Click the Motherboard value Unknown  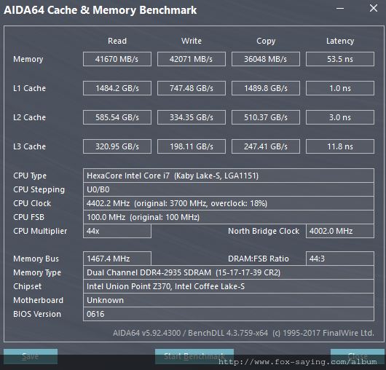click(x=229, y=300)
